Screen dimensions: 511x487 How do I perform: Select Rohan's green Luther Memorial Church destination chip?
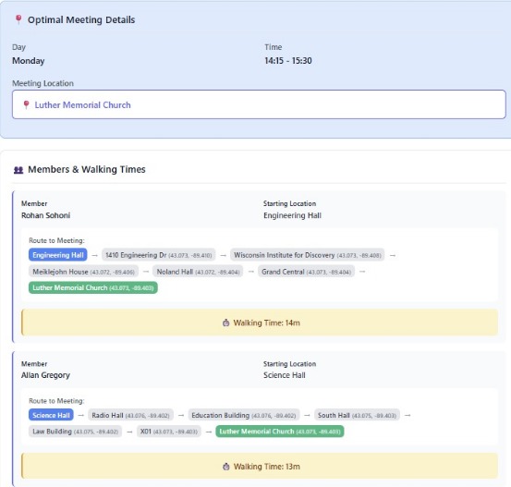coord(93,287)
